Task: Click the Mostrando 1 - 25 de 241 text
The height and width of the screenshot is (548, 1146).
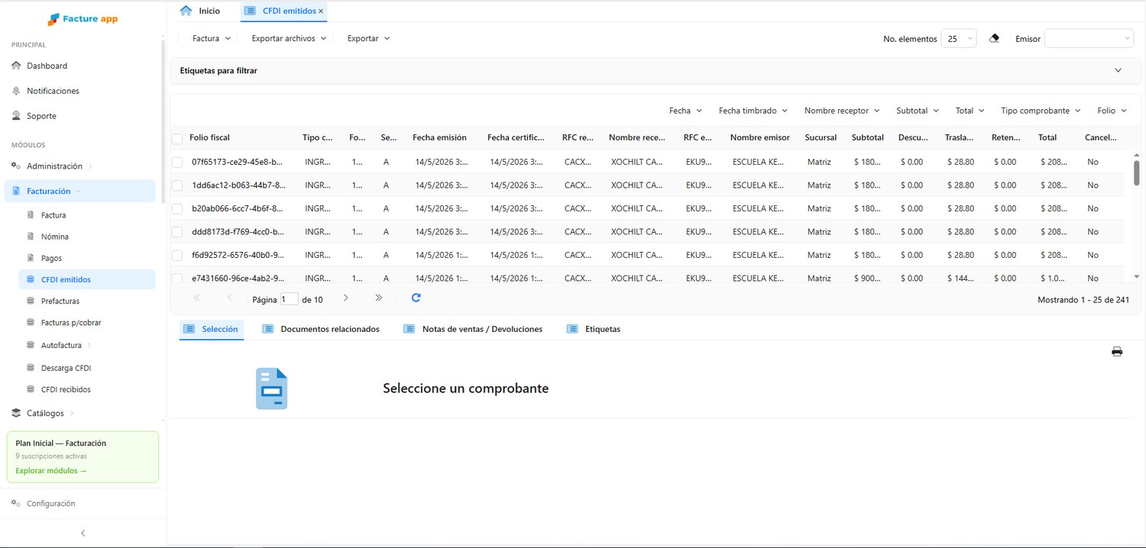Action: pyautogui.click(x=1083, y=300)
